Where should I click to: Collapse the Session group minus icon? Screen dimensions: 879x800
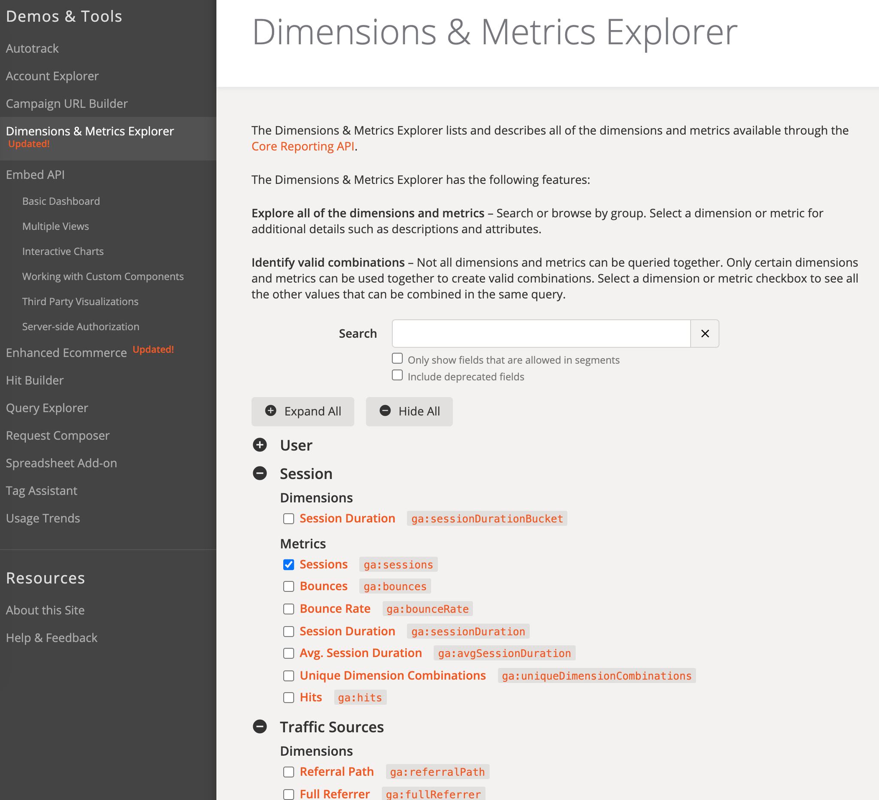pos(260,473)
